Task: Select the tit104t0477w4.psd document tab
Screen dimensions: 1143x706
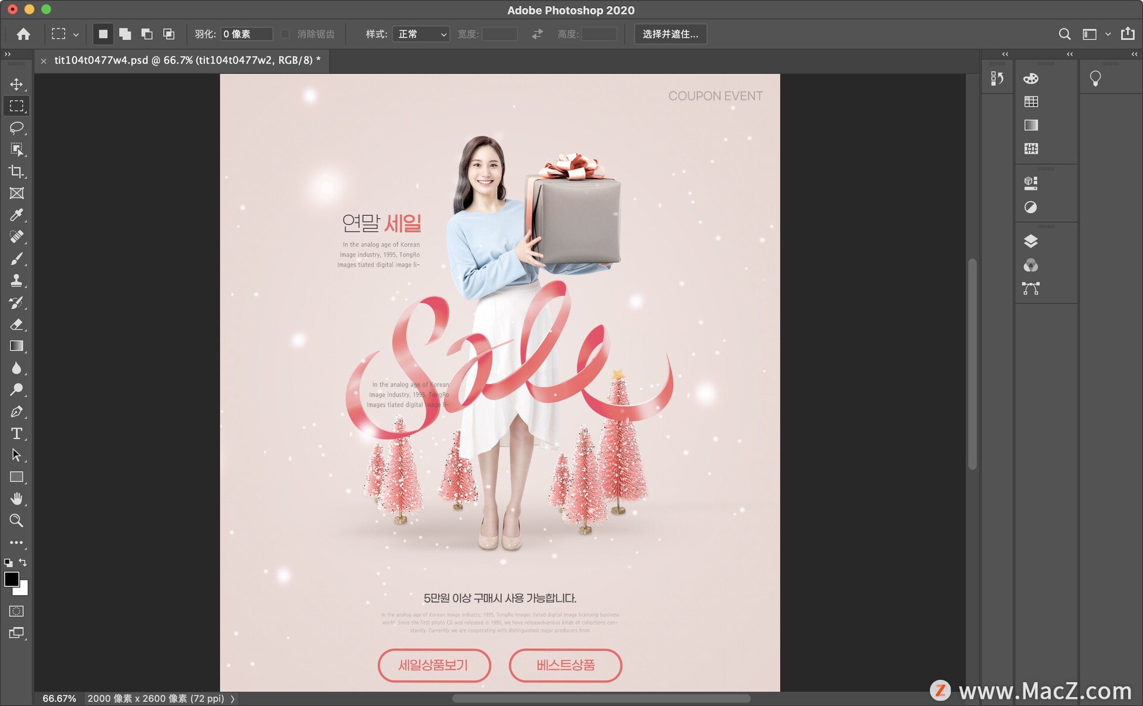Action: 187,60
